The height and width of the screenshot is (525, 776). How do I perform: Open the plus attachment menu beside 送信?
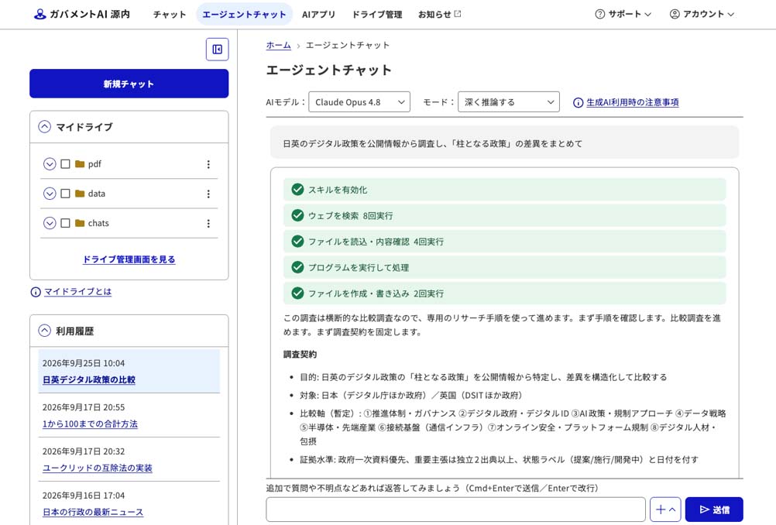(665, 510)
